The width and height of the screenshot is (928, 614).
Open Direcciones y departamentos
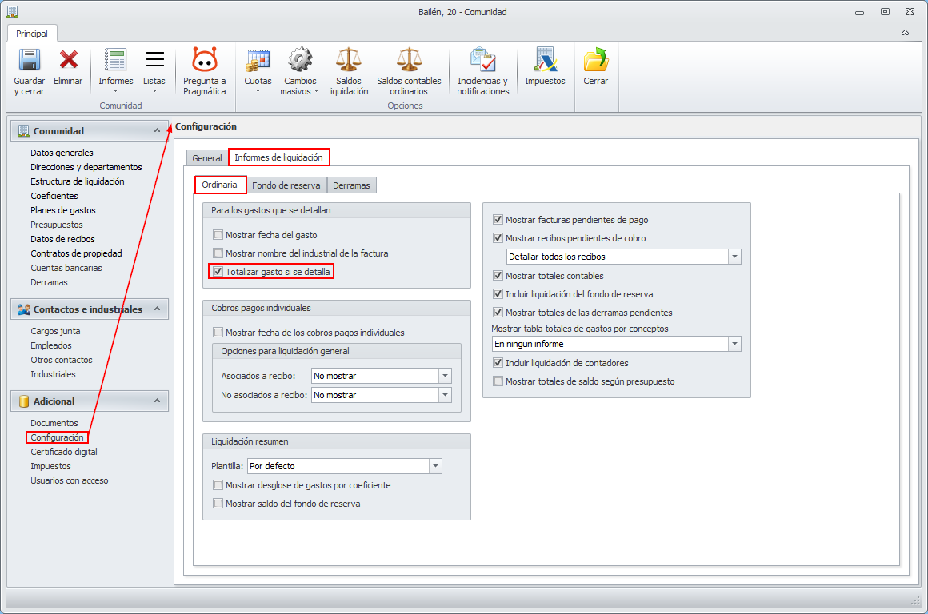tap(86, 167)
